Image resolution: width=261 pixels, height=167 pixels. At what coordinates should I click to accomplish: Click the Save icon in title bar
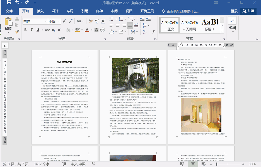(x=9, y=3)
